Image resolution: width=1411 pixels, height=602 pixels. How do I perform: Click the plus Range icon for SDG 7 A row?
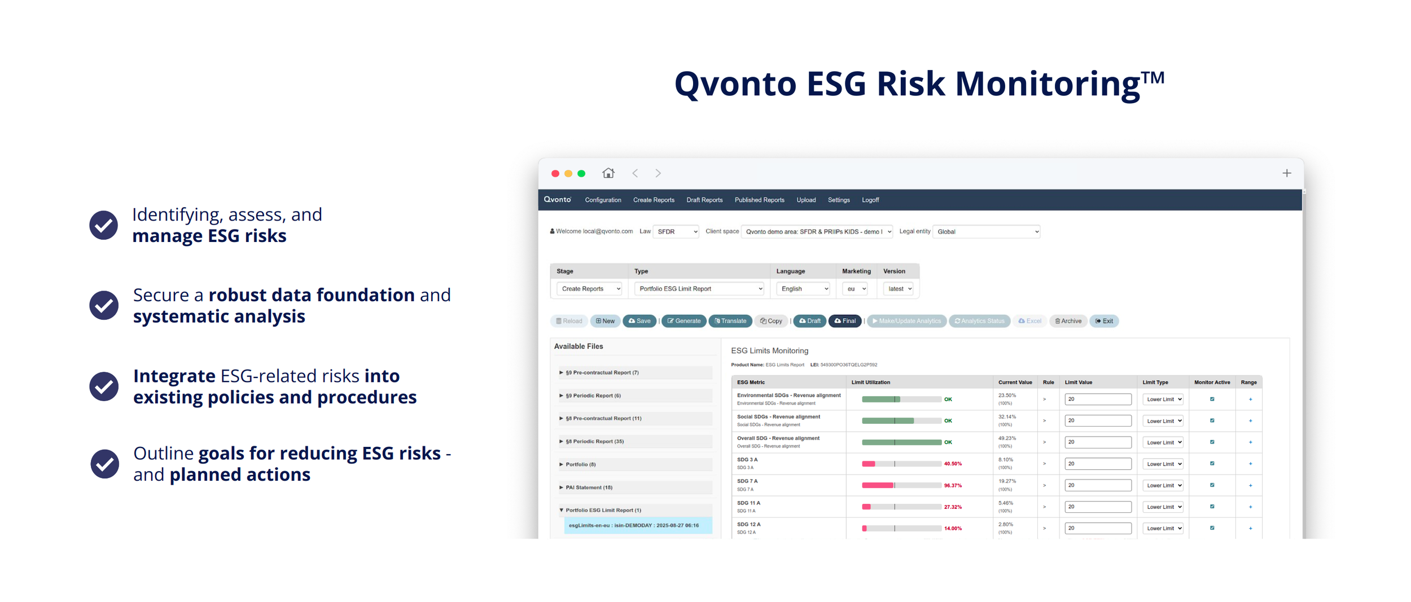[x=1251, y=485]
